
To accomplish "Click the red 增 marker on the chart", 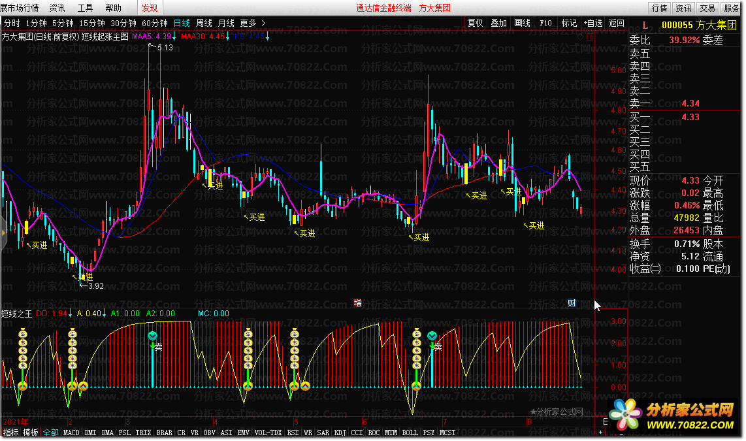I will [358, 302].
